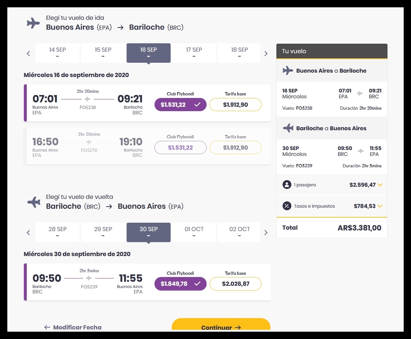The width and height of the screenshot is (411, 339).
Task: Expand Tasas e impuestos details
Action: tap(380, 206)
